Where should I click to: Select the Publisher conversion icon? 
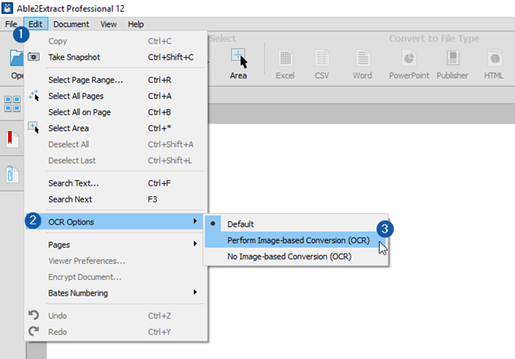coord(452,59)
